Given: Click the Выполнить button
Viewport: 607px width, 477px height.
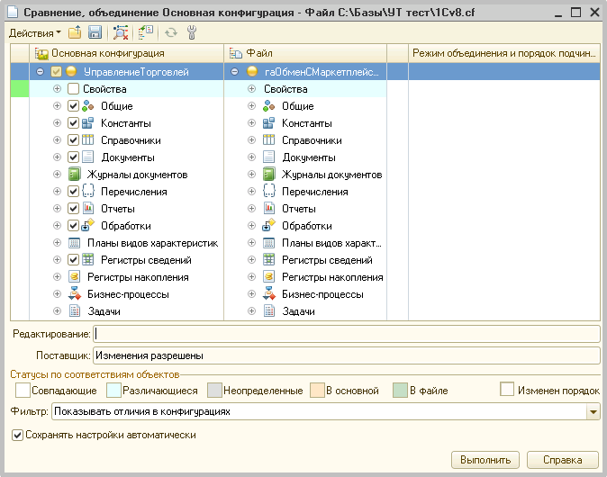Looking at the screenshot, I should (485, 460).
